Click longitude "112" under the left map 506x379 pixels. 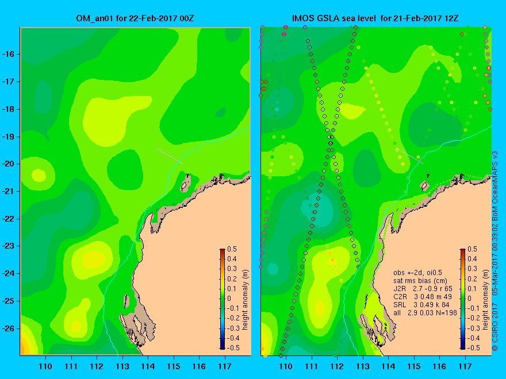pyautogui.click(x=97, y=366)
